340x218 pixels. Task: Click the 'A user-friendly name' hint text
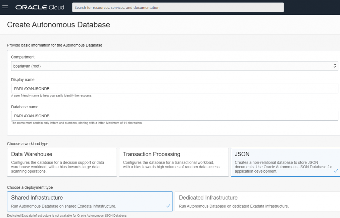pos(52,96)
